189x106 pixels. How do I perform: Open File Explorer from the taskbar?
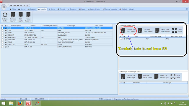[x=11, y=103]
